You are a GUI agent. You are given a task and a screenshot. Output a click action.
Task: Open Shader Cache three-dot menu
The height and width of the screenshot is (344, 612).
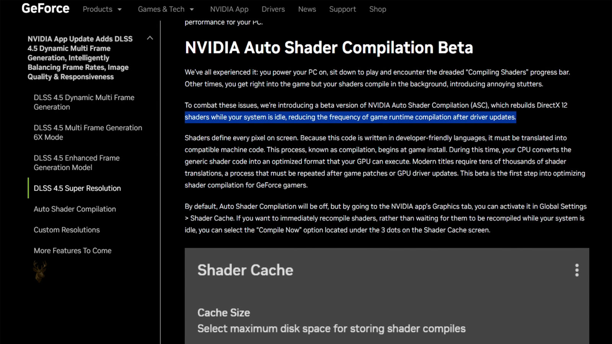pyautogui.click(x=577, y=270)
